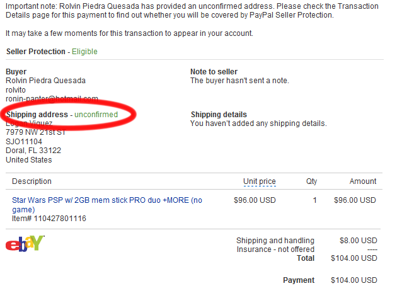
Task: Click the green Eligible status text
Action: (84, 52)
